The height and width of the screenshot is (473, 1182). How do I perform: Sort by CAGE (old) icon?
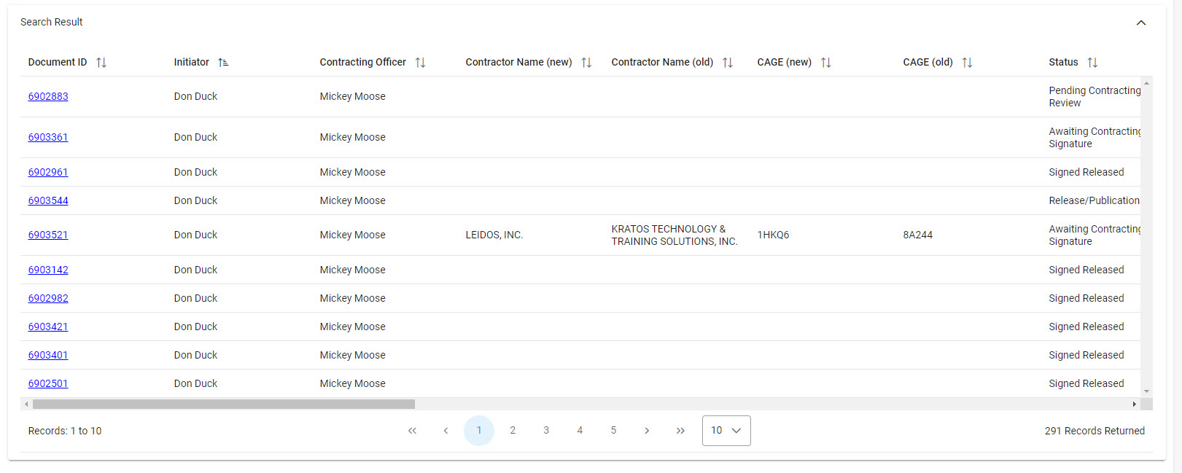click(x=967, y=63)
